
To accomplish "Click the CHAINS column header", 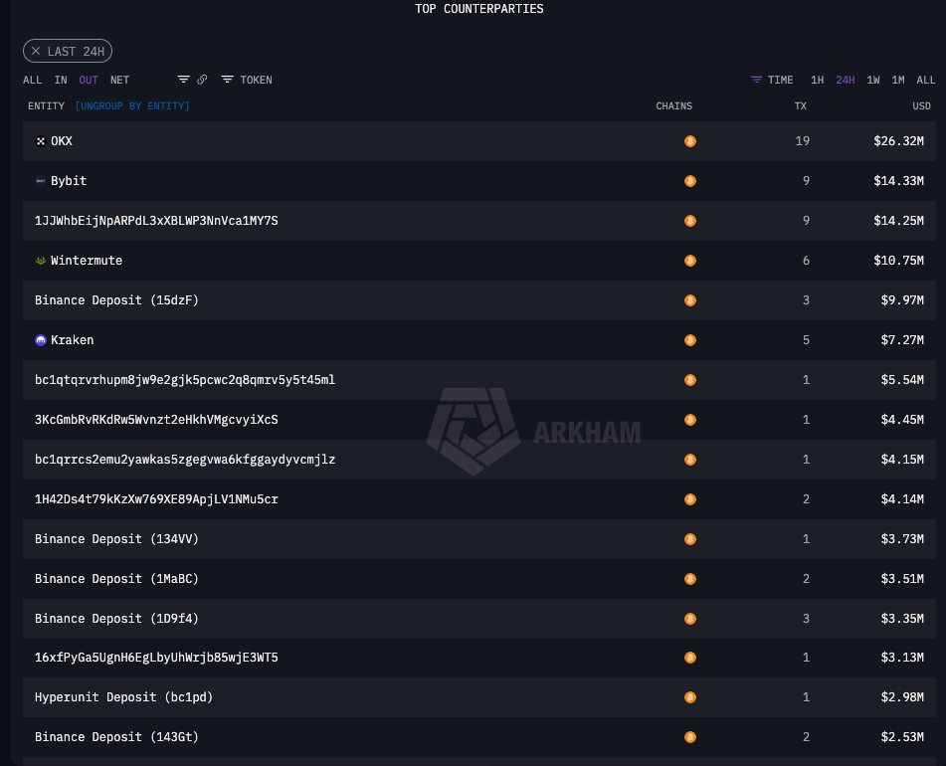I will point(673,106).
